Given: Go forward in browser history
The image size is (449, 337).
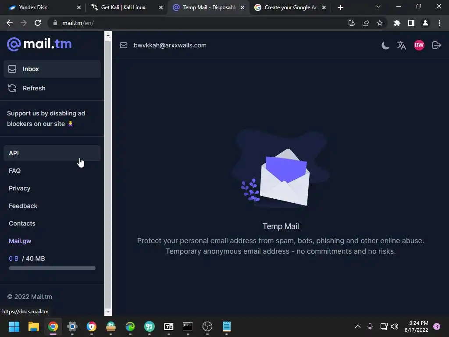Looking at the screenshot, I should [24, 23].
